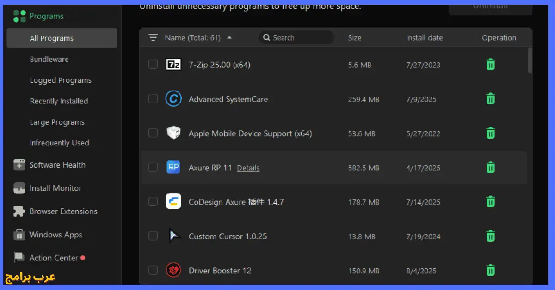Image resolution: width=555 pixels, height=290 pixels.
Task: Check the CoDesign Axure checkbox
Action: 153,202
